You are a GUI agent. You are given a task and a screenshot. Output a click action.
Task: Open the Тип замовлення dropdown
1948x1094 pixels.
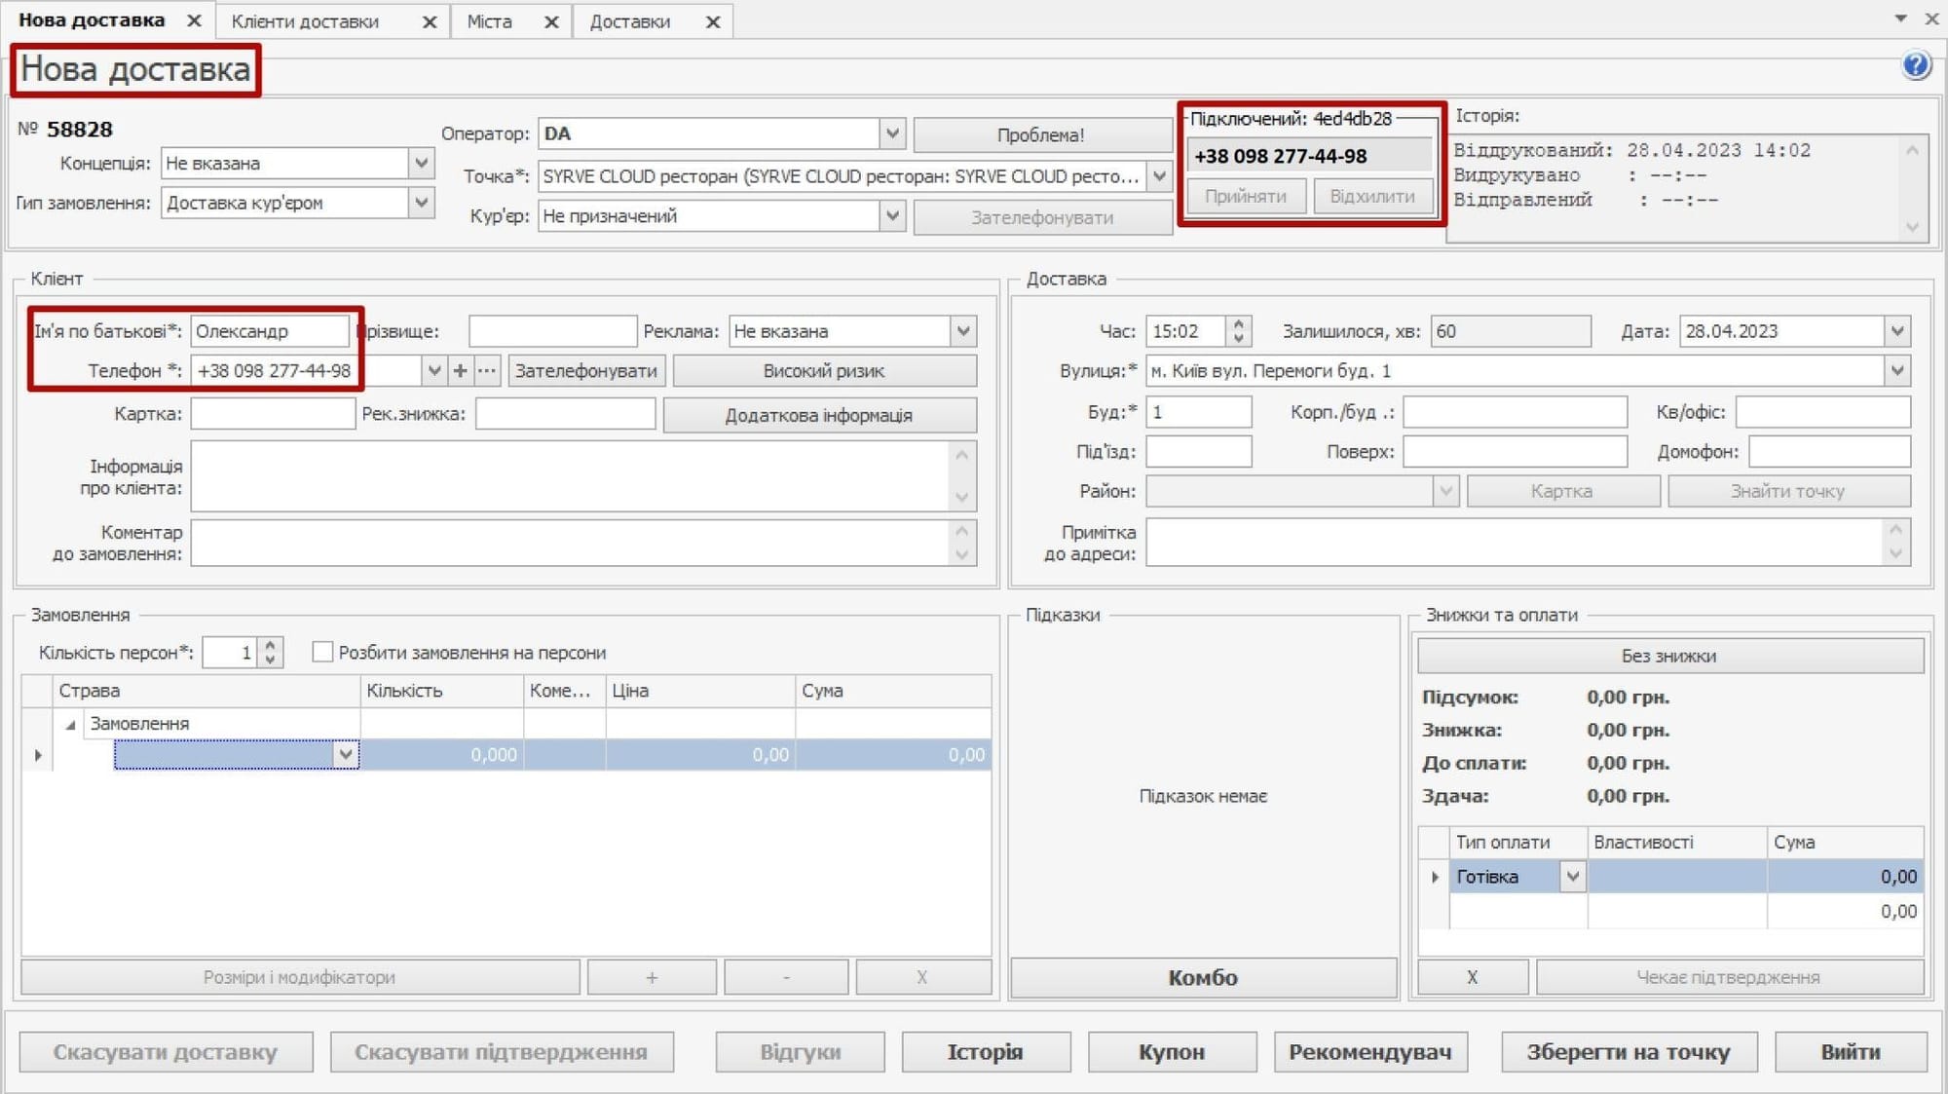point(421,203)
